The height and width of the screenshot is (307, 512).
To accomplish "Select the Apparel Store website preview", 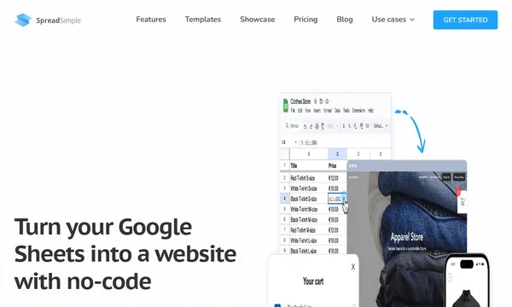I will click(407, 234).
